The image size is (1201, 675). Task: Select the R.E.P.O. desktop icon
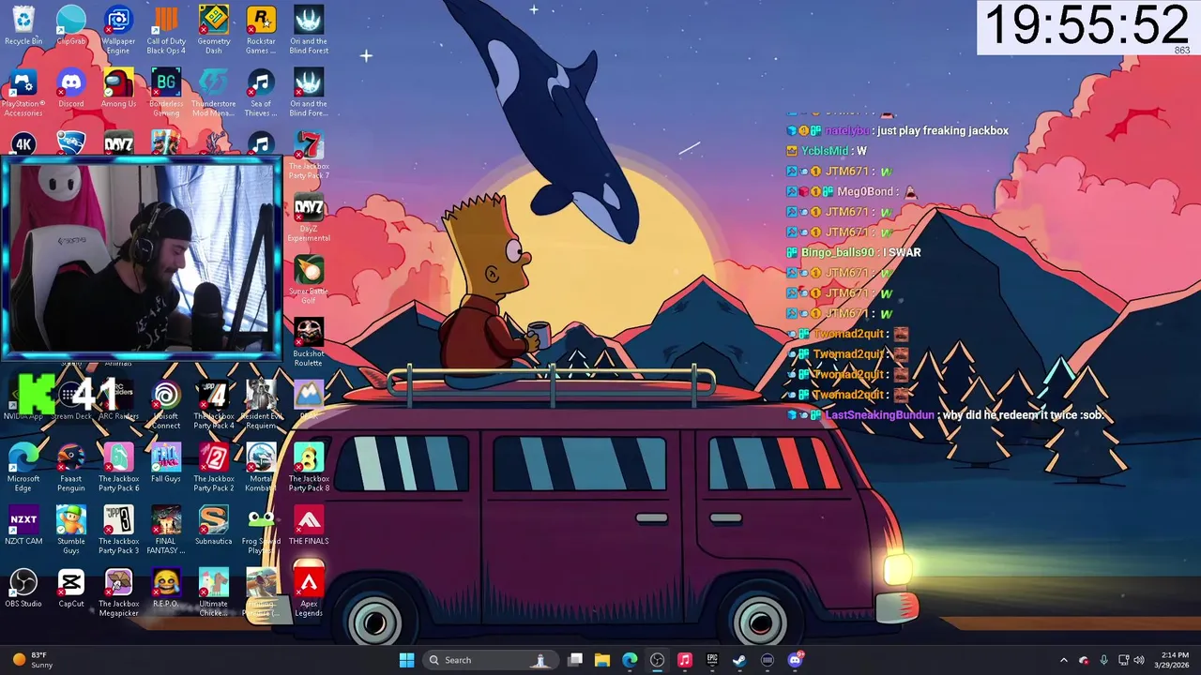(166, 590)
